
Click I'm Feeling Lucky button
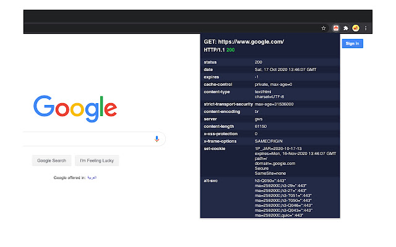coord(97,161)
